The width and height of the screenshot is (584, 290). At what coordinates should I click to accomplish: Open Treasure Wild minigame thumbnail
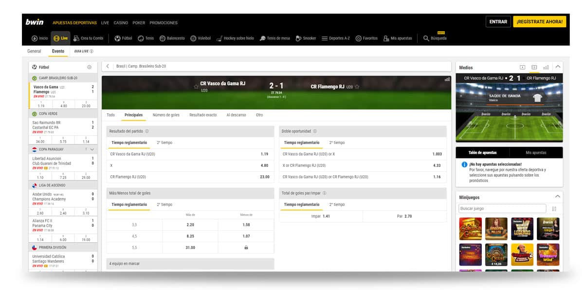click(548, 254)
